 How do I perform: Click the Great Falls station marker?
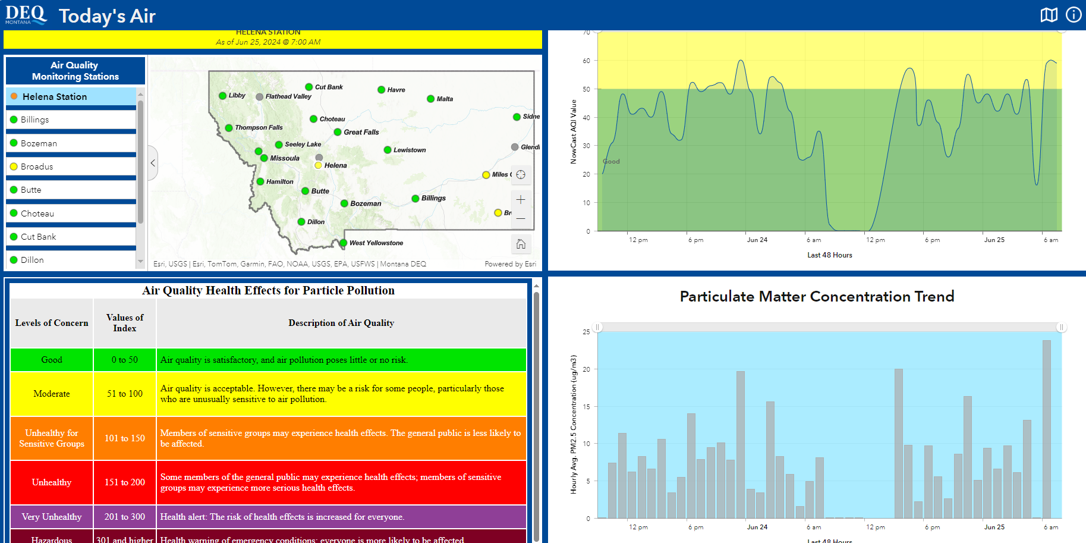coord(338,132)
